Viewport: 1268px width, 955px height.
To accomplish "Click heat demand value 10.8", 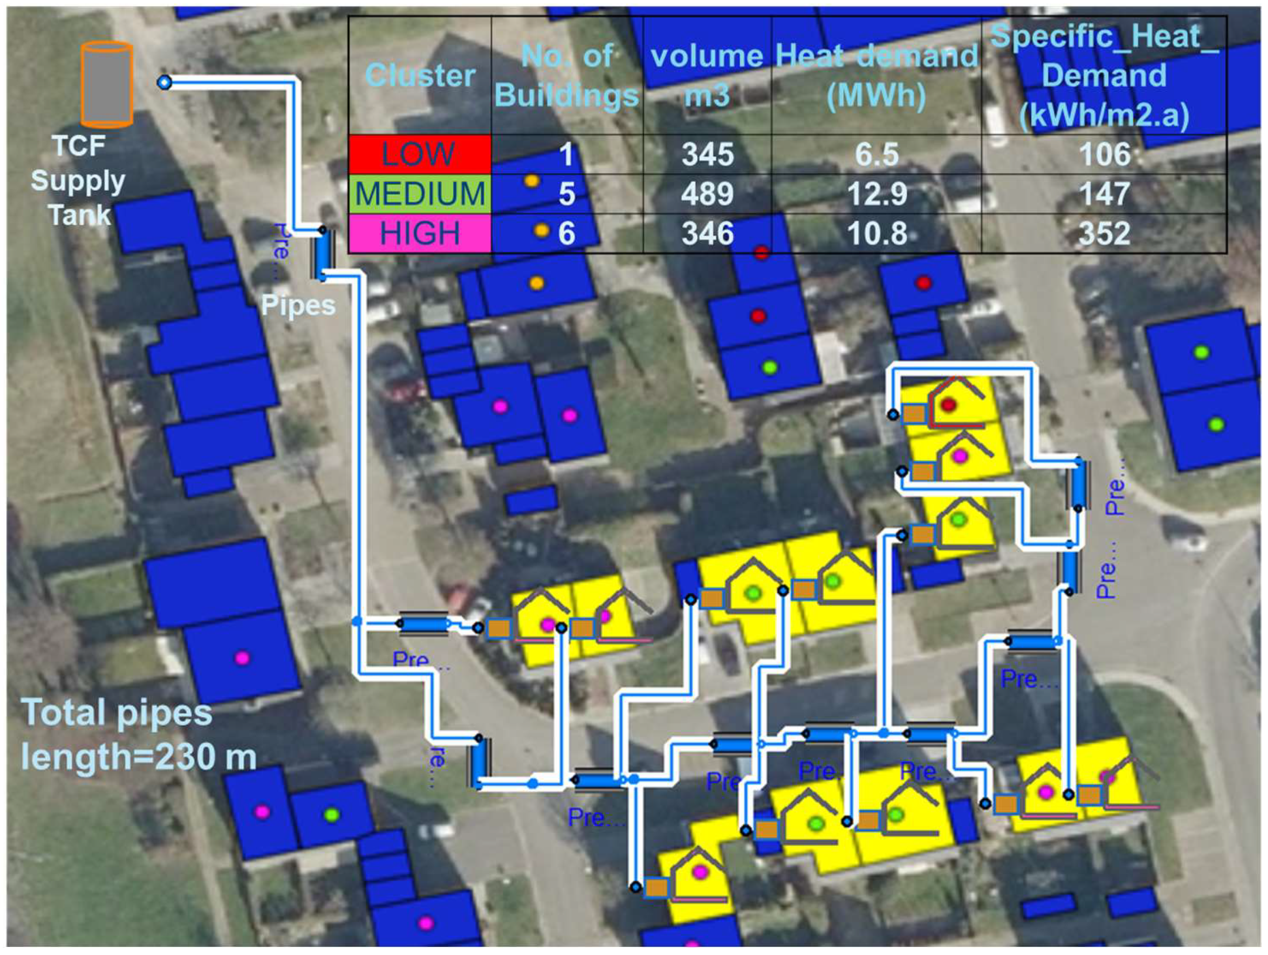I will coord(877,233).
